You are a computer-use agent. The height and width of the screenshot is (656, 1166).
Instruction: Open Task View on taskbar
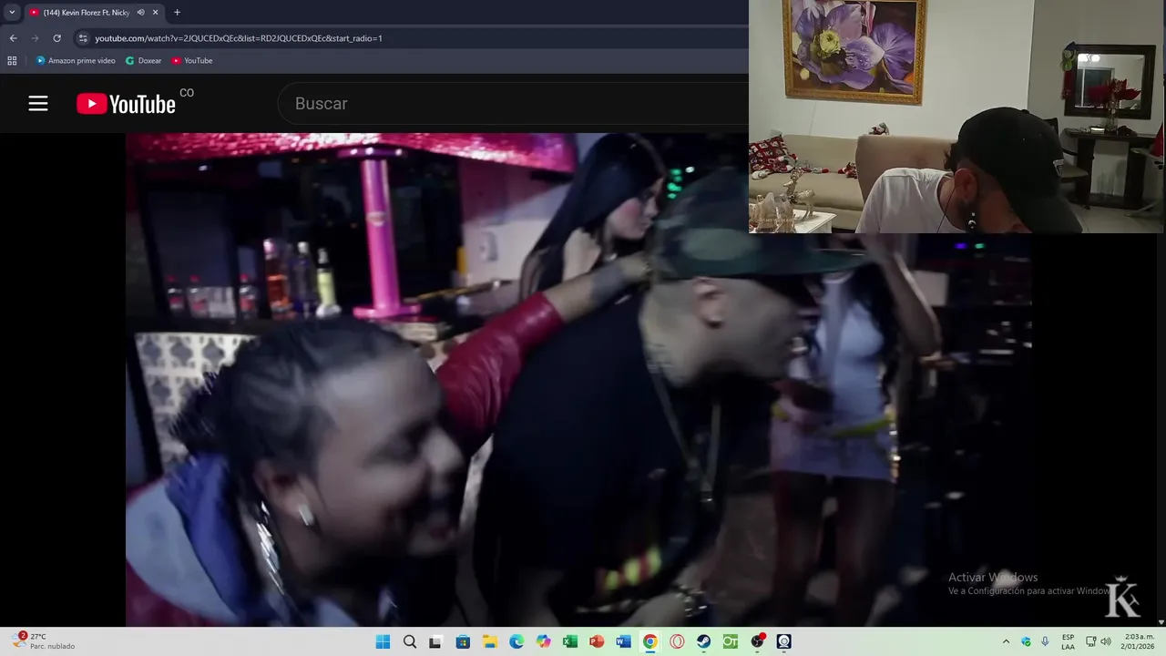[x=435, y=641]
